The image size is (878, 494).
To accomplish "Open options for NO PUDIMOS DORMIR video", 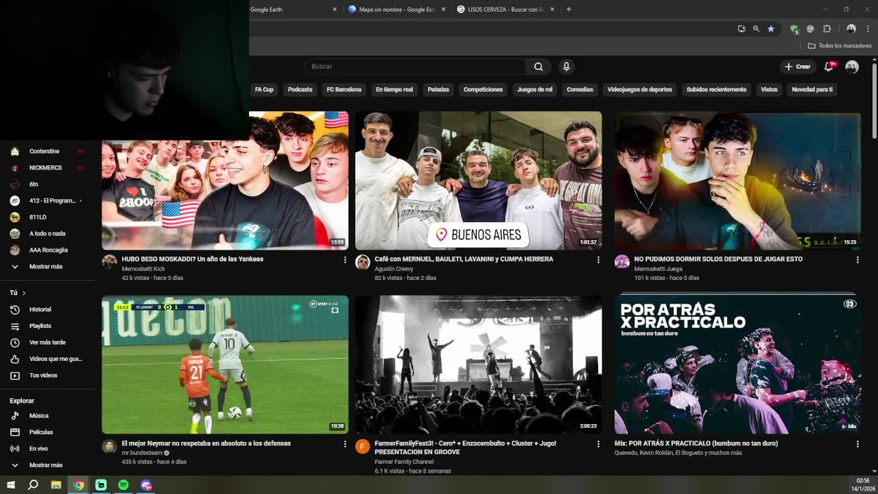I will (x=857, y=260).
